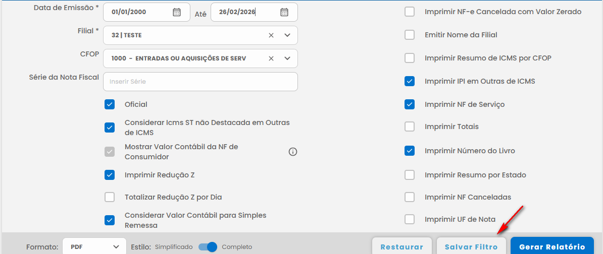Screen dimensions: 603x254
Task: Expand the CFOP dropdown list
Action: coord(287,58)
